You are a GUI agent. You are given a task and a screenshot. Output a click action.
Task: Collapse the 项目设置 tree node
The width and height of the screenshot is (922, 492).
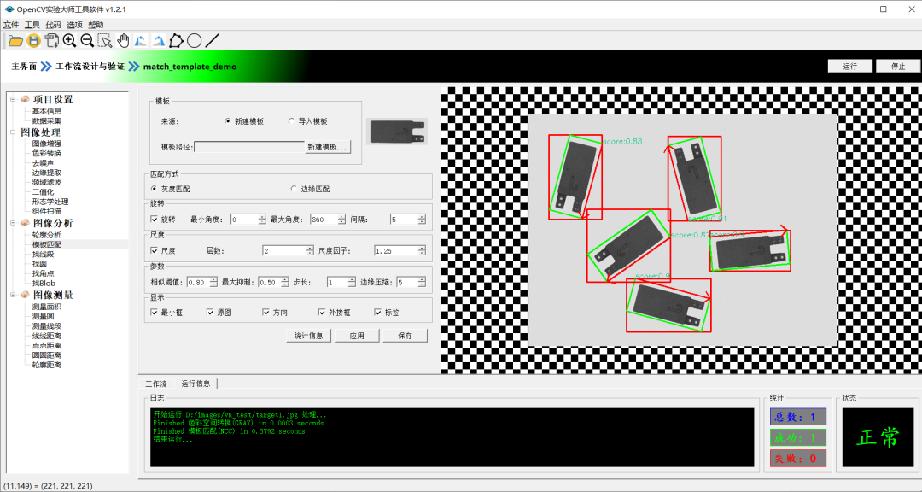(13, 99)
